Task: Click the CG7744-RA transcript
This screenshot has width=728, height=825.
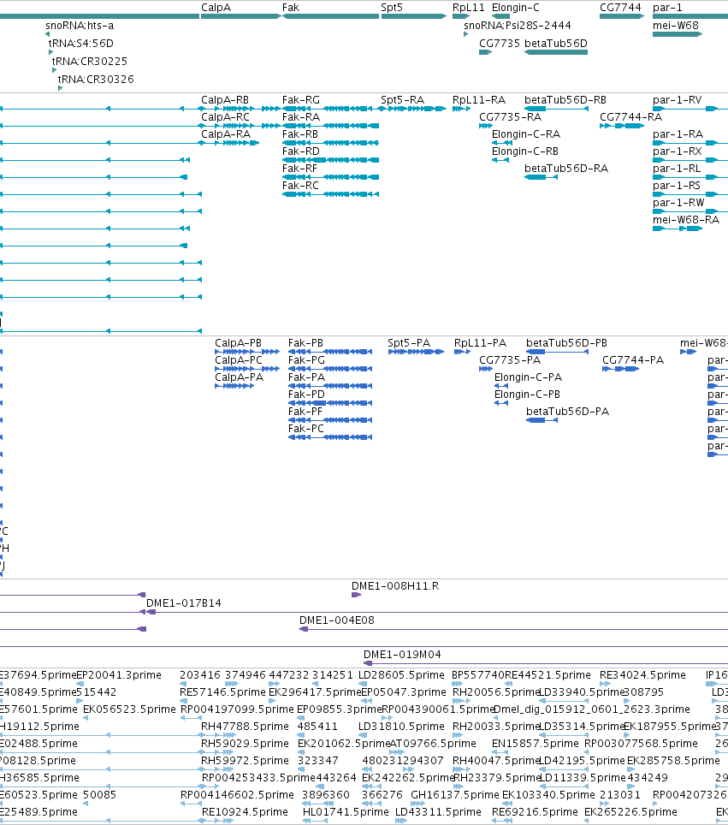Action: [x=622, y=126]
